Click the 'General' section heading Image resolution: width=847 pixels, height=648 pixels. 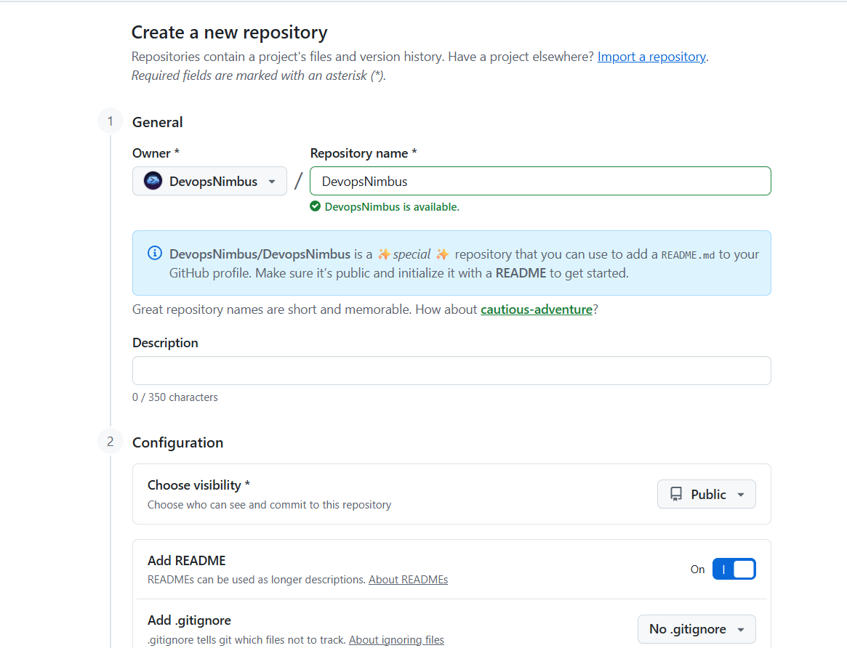pyautogui.click(x=157, y=122)
